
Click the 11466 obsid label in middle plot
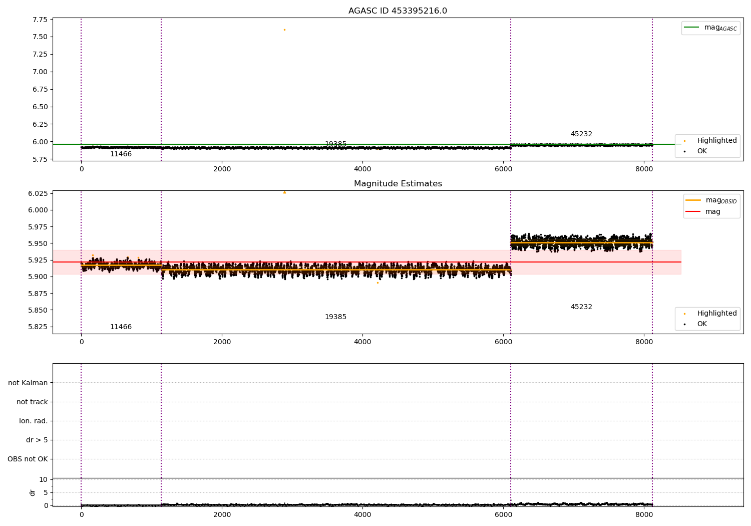tap(121, 327)
